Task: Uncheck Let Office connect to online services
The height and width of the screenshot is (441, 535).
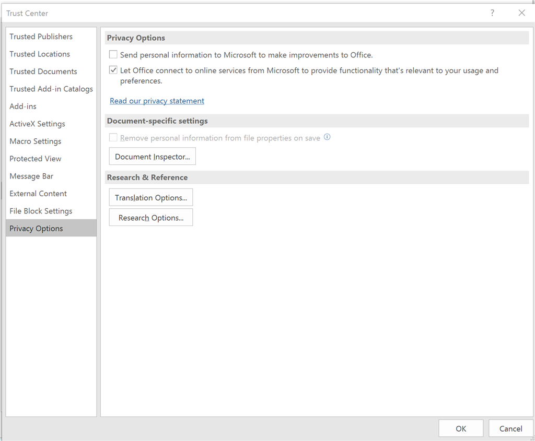Action: tap(113, 70)
